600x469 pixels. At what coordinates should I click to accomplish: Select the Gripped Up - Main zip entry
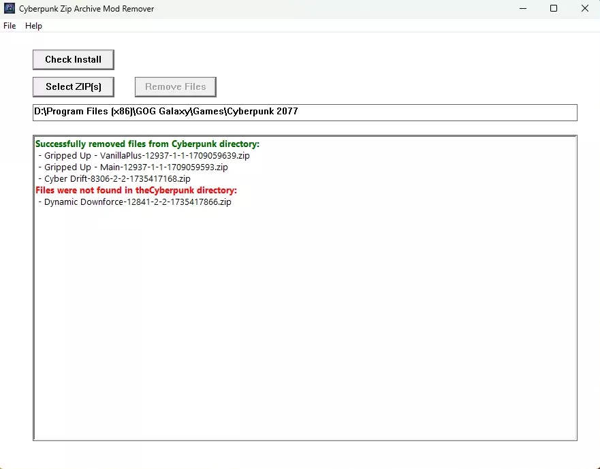coord(133,167)
